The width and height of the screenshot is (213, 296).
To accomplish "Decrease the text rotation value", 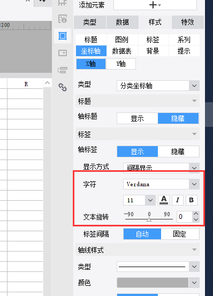I will (196, 219).
